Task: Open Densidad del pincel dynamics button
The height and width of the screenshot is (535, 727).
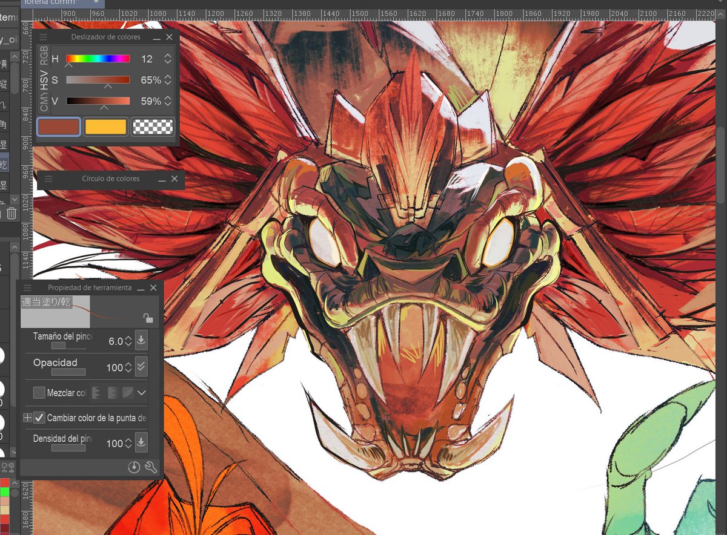Action: pyautogui.click(x=141, y=442)
